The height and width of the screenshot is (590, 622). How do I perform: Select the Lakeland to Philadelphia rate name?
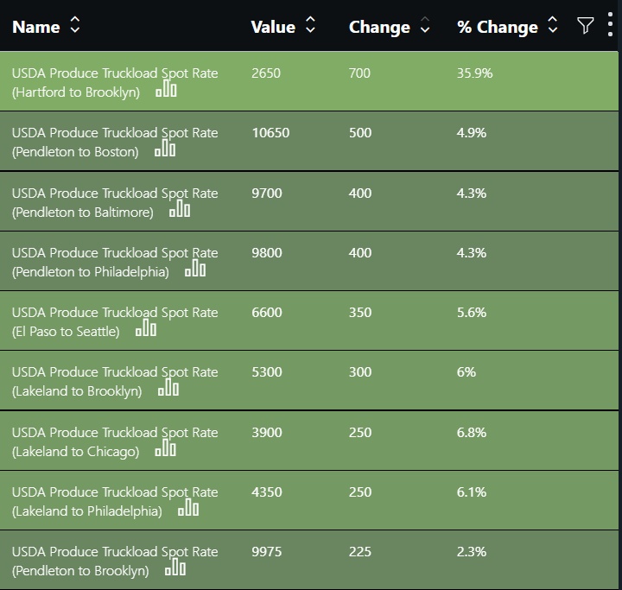tap(115, 502)
